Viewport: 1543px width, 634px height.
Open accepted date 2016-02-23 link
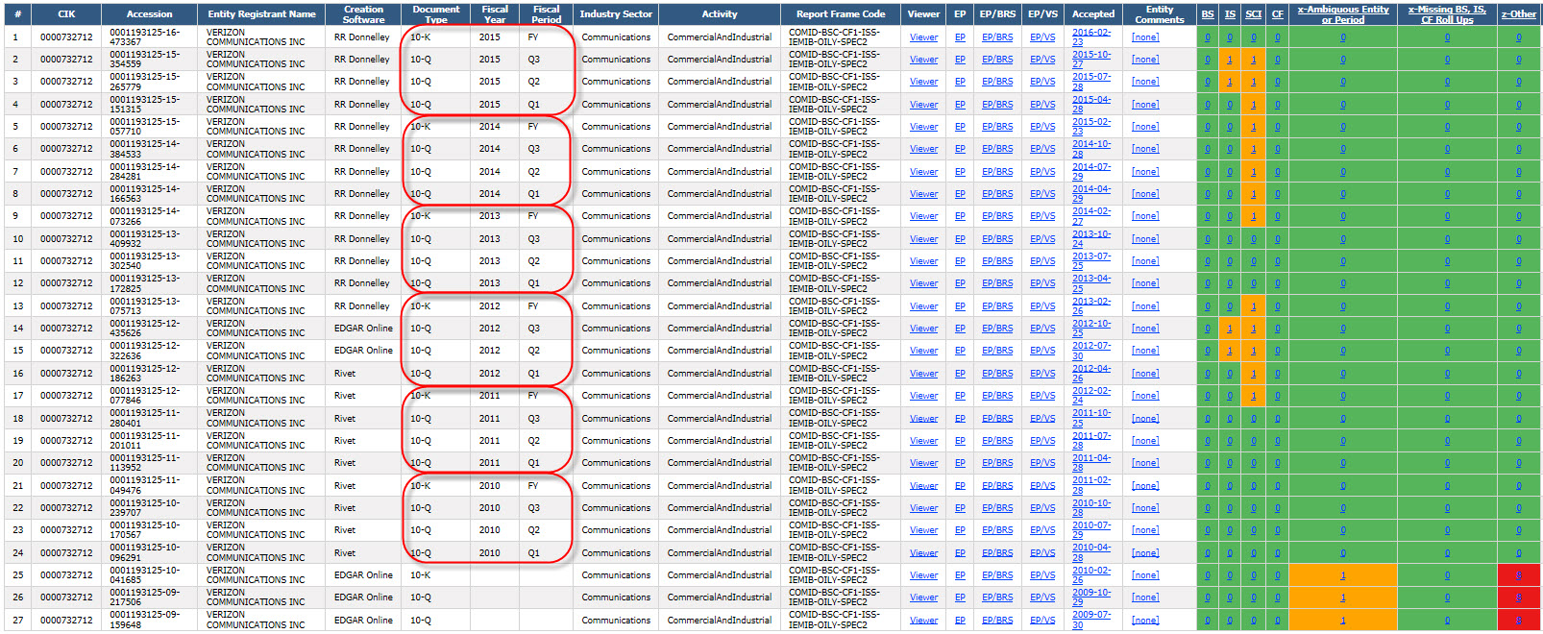(x=1091, y=37)
